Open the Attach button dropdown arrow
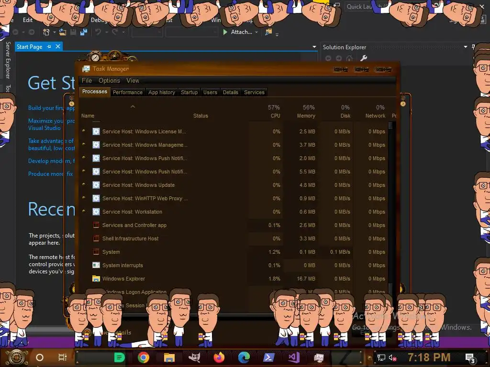The width and height of the screenshot is (490, 367). 256,32
